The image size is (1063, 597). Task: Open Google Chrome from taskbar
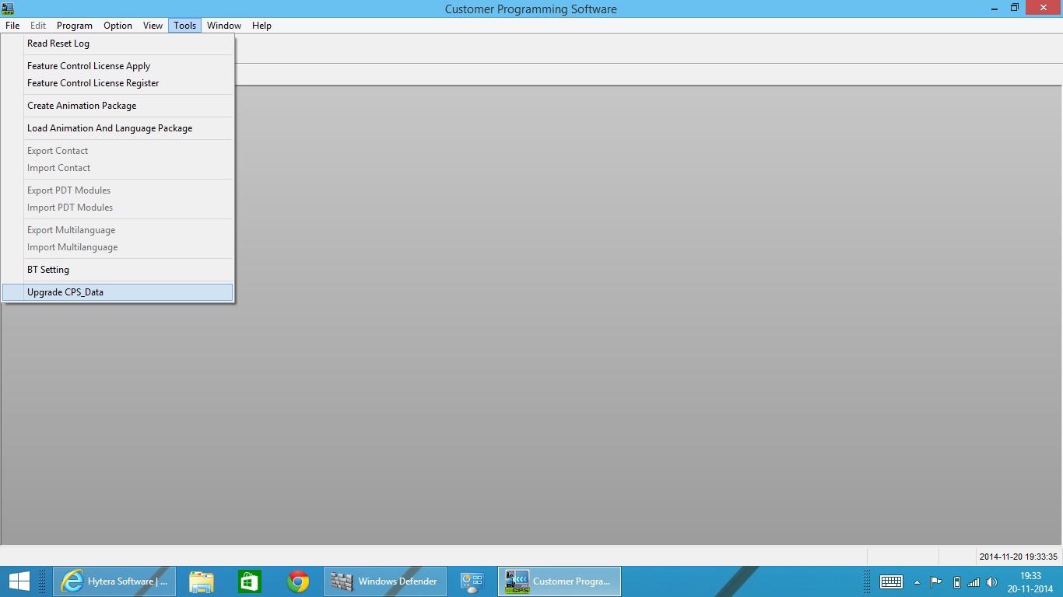[297, 581]
